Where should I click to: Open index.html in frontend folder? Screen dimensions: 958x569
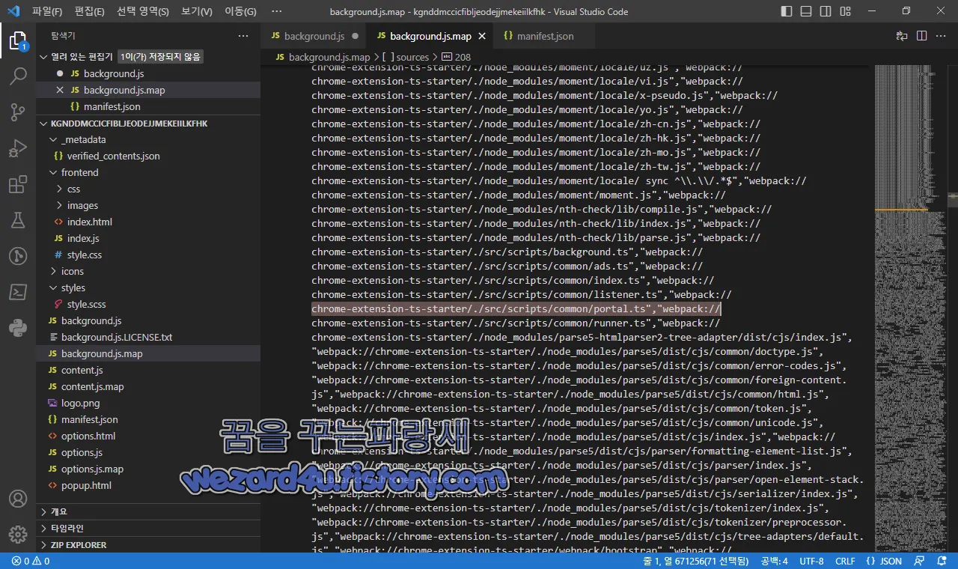coord(148,222)
